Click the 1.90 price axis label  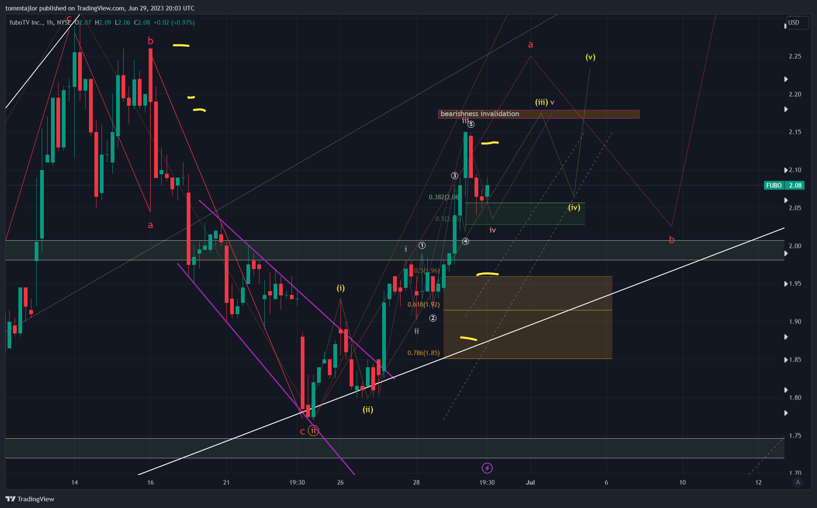[x=795, y=322]
